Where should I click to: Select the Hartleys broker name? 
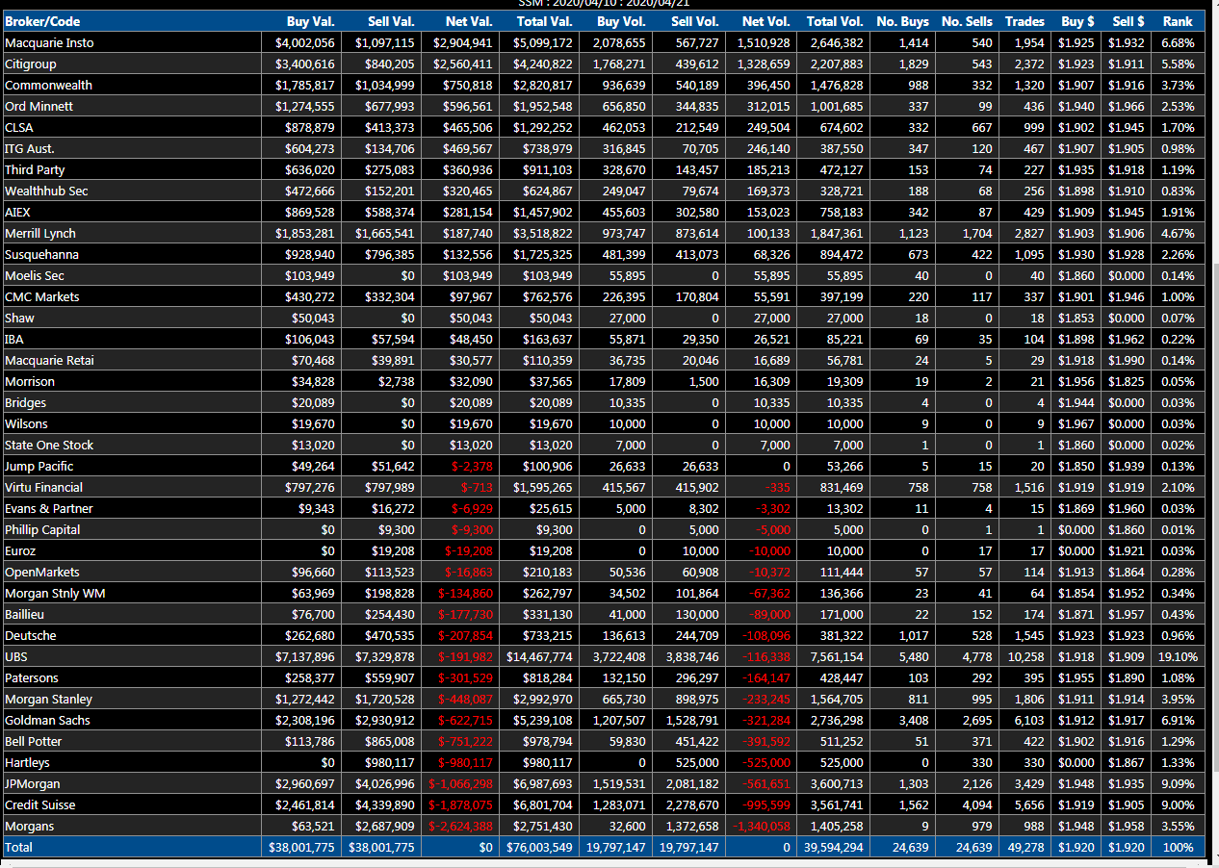[x=27, y=762]
